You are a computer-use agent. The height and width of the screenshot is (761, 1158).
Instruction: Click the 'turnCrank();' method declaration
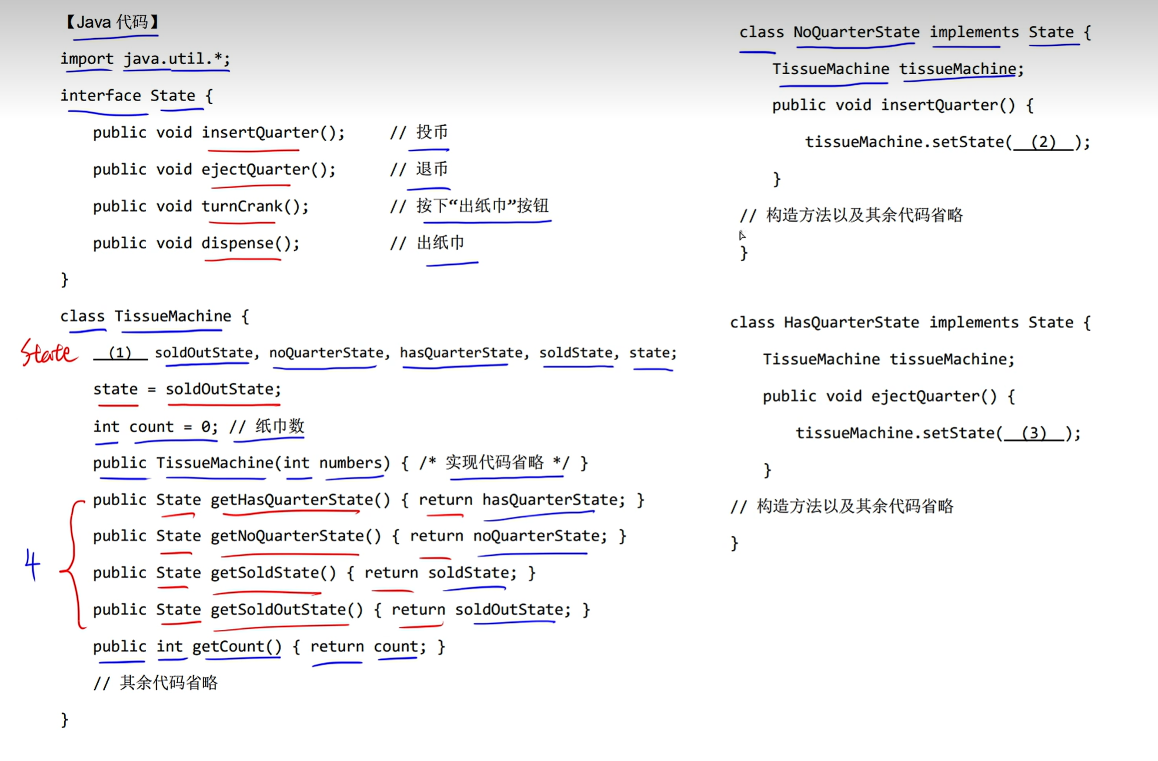pyautogui.click(x=255, y=206)
